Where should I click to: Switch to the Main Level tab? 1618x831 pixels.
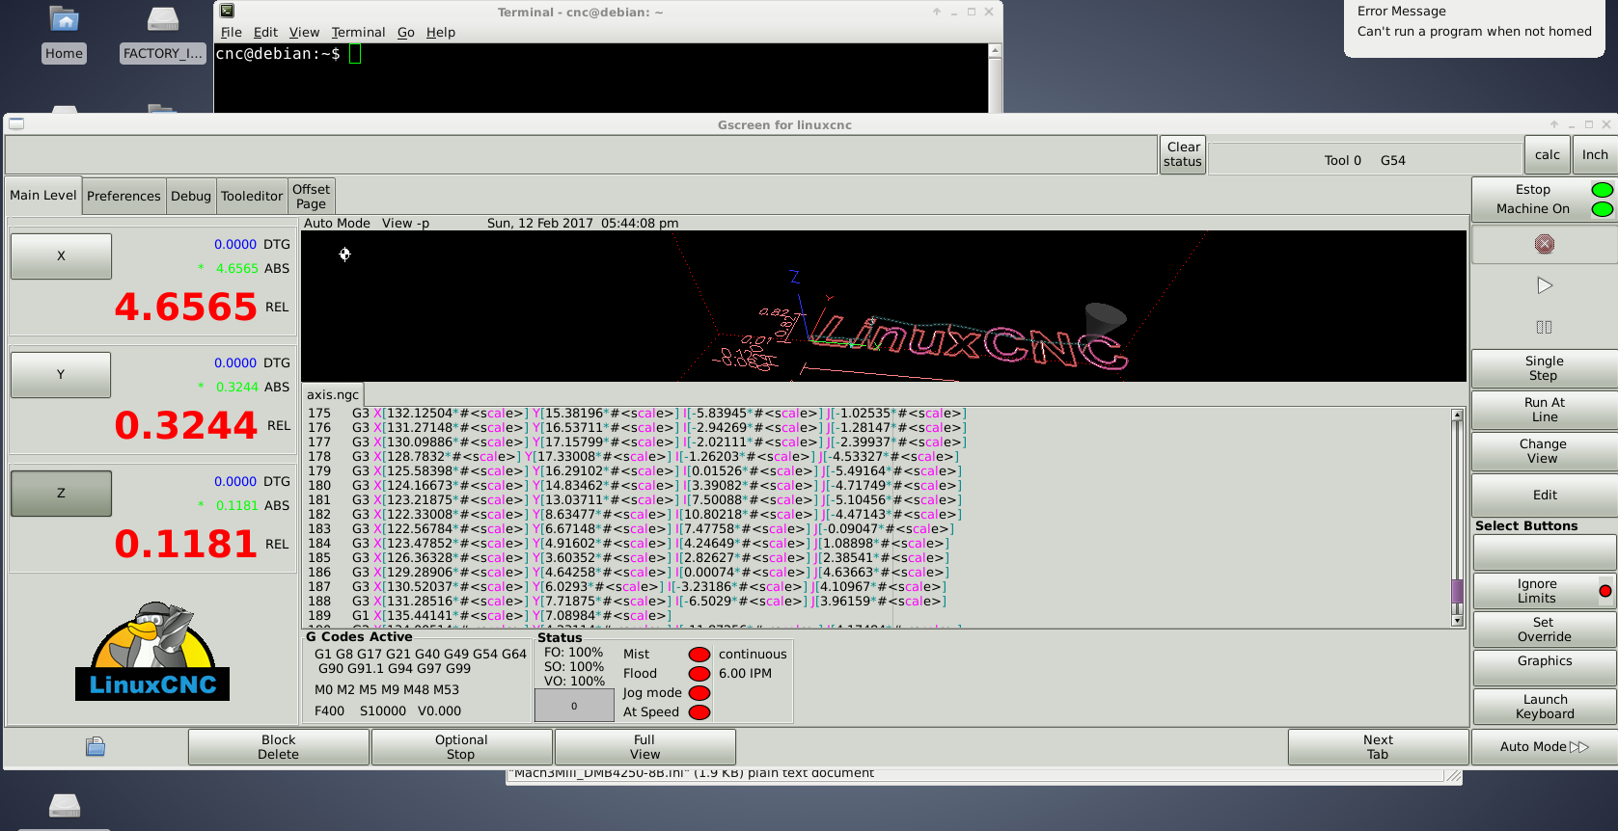[x=43, y=196]
